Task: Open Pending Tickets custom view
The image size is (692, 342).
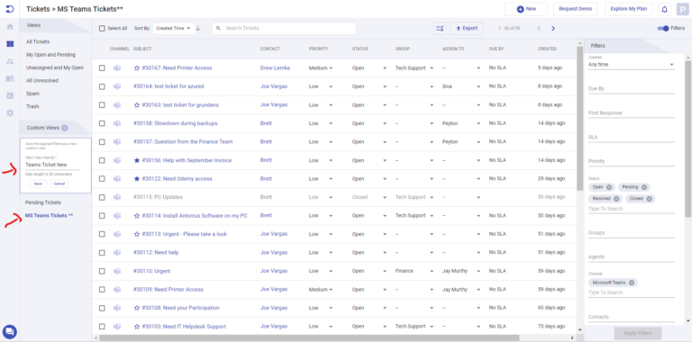Action: 43,202
